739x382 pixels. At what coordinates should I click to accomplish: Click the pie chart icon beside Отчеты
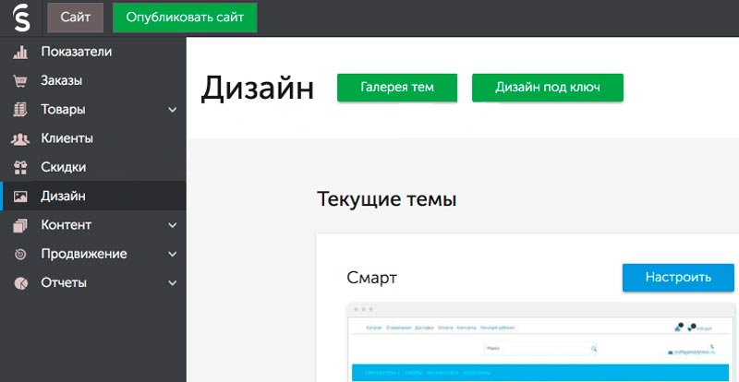(x=20, y=283)
